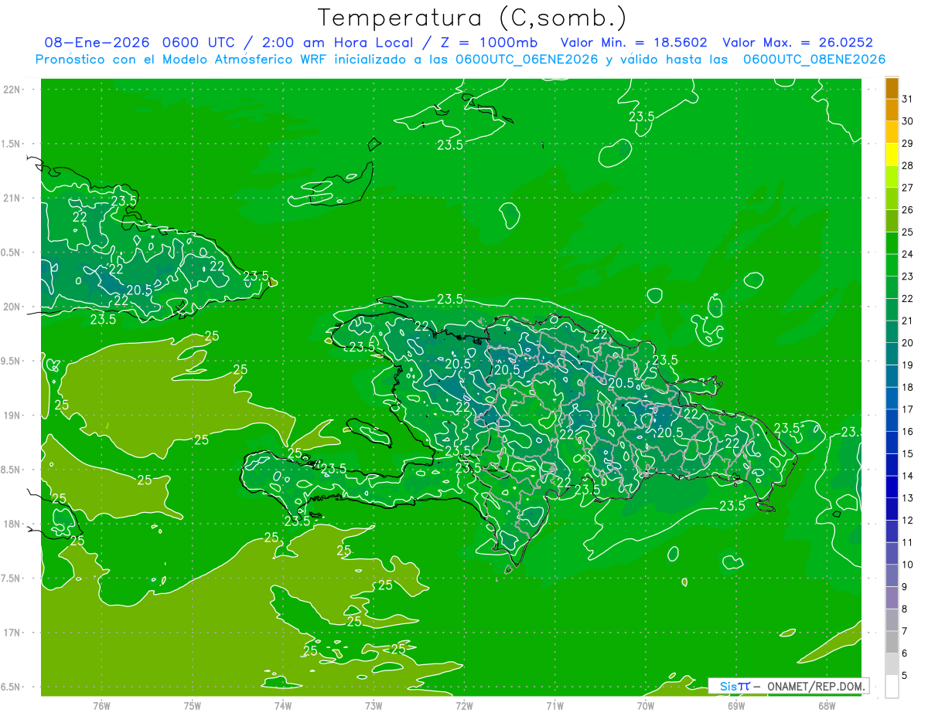Click the 22N latitude axis label
Viewport: 928px width, 716px height.
coord(12,89)
